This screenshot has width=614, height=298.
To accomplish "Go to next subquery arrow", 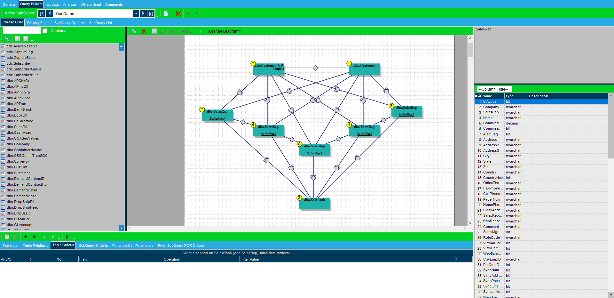I will [143, 13].
